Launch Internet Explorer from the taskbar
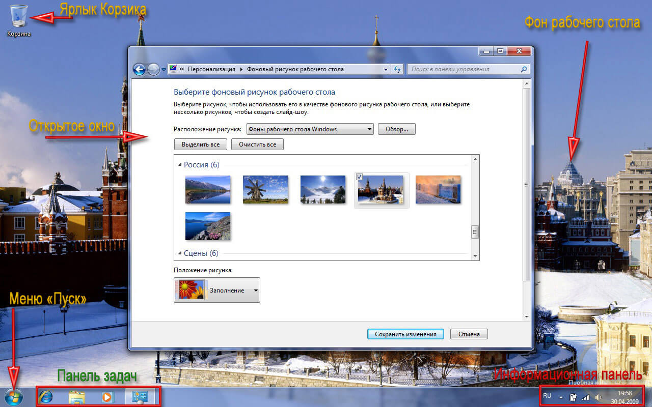Screen dimensions: 652x407 pos(46,397)
